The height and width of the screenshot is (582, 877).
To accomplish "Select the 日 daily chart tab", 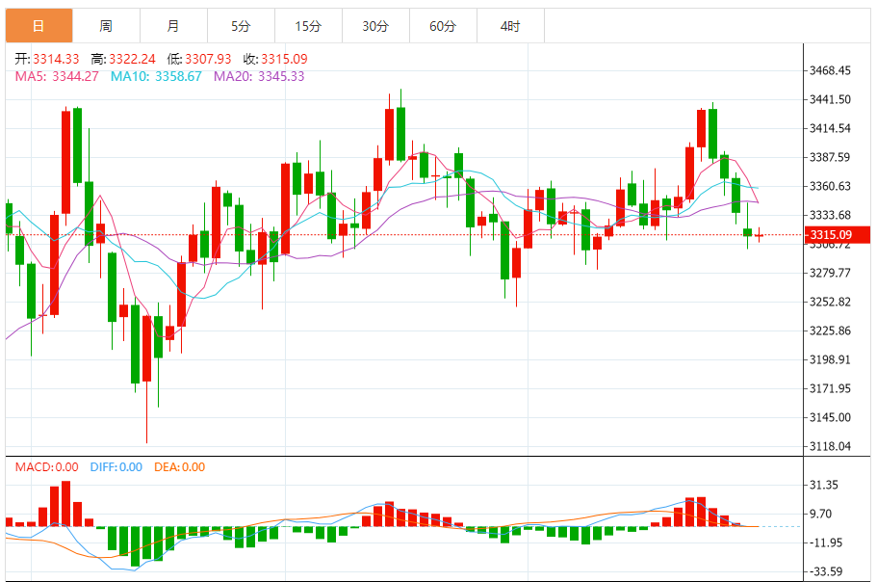I will tap(39, 26).
